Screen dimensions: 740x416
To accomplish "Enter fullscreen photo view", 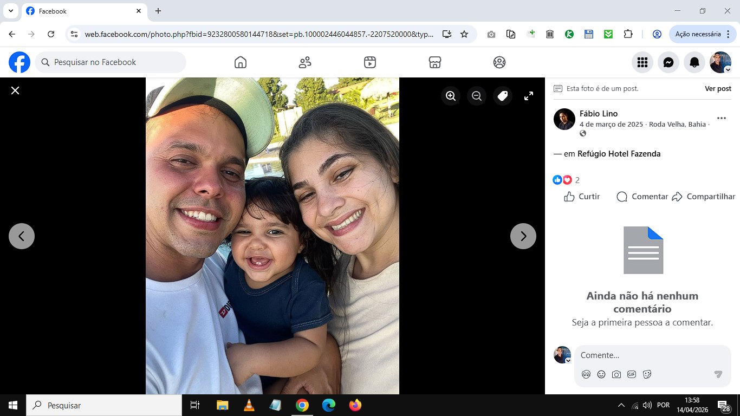I will 529,96.
